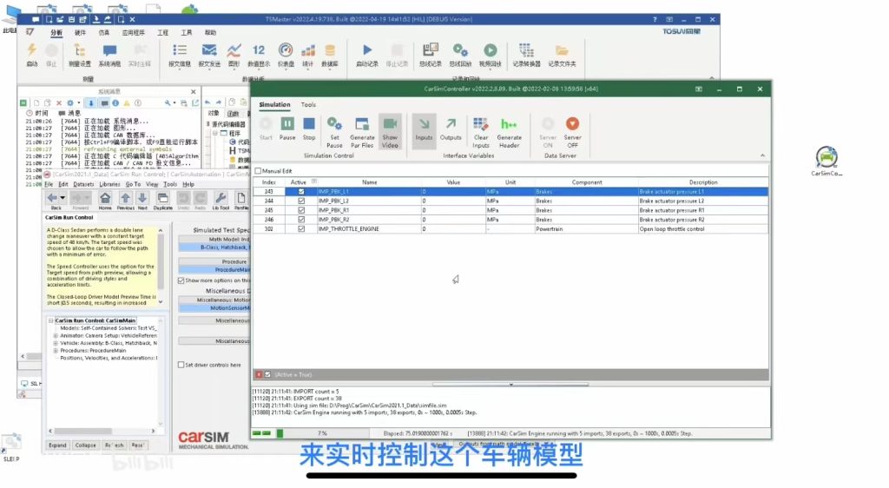This screenshot has width=889, height=488.
Task: Open the message transmit envelope icon
Action: [209, 55]
